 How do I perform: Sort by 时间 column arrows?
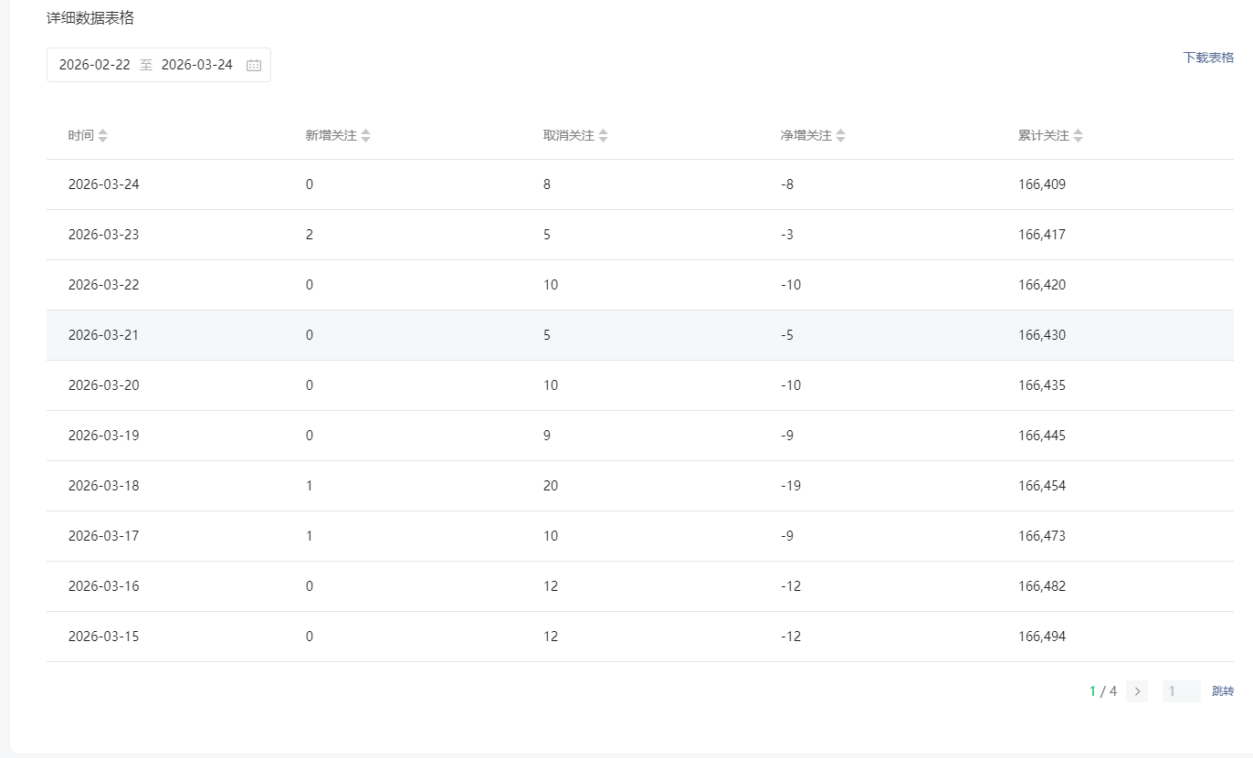pyautogui.click(x=103, y=135)
